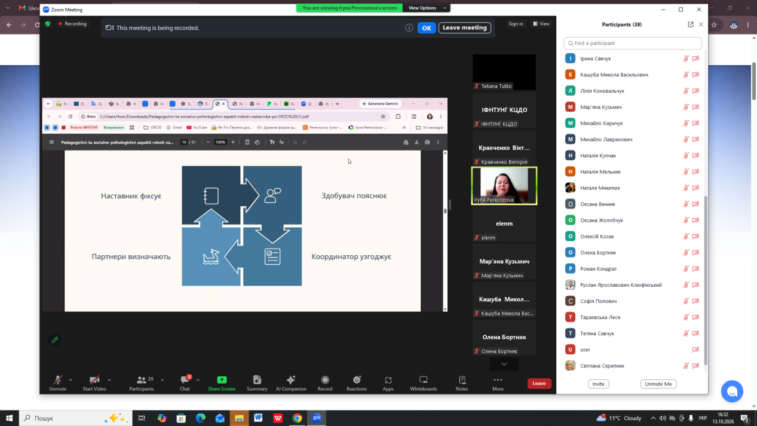
Task: Open the Whiteboards tool
Action: [x=423, y=383]
